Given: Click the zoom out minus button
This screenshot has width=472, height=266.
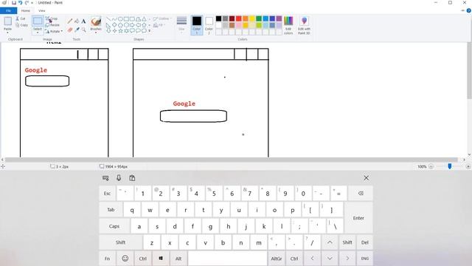Looking at the screenshot, I should point(431,166).
